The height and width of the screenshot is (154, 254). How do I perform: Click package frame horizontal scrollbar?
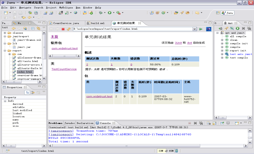[x=64, y=56]
